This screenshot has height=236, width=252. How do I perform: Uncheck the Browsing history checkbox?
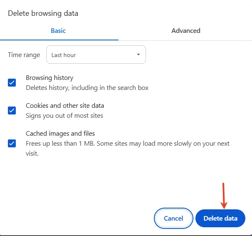[x=12, y=82]
